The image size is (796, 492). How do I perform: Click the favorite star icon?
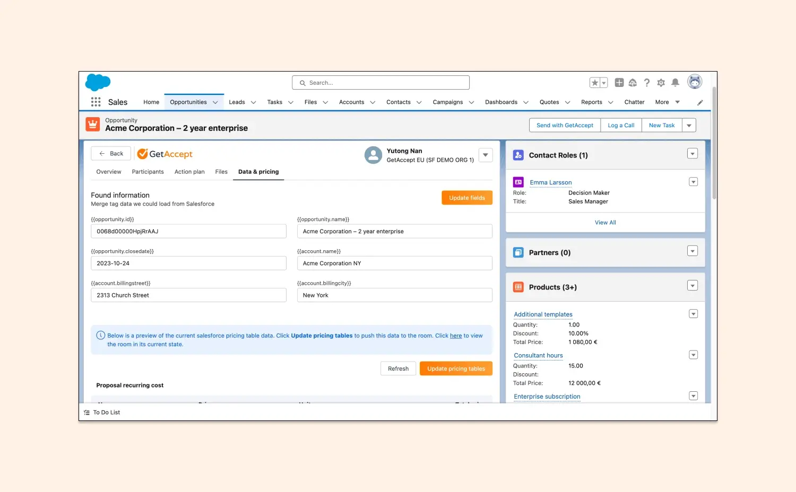pos(595,82)
